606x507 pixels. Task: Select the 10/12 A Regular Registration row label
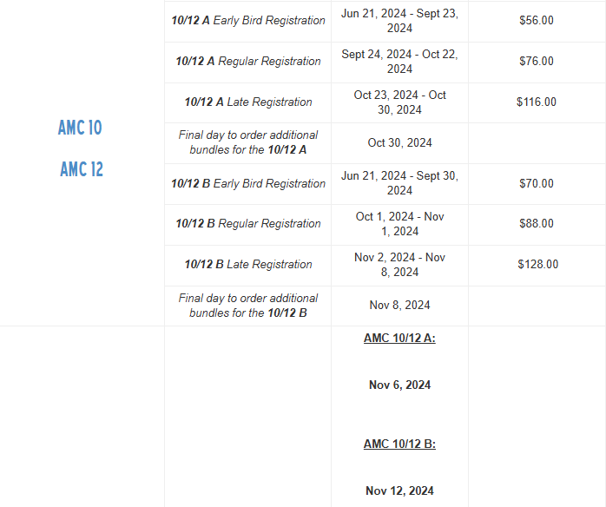(247, 62)
